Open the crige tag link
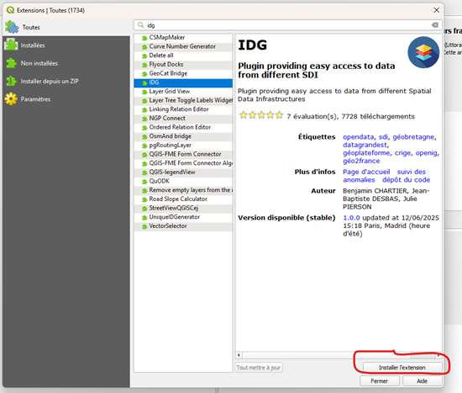Image resolution: width=462 pixels, height=393 pixels. pos(402,153)
